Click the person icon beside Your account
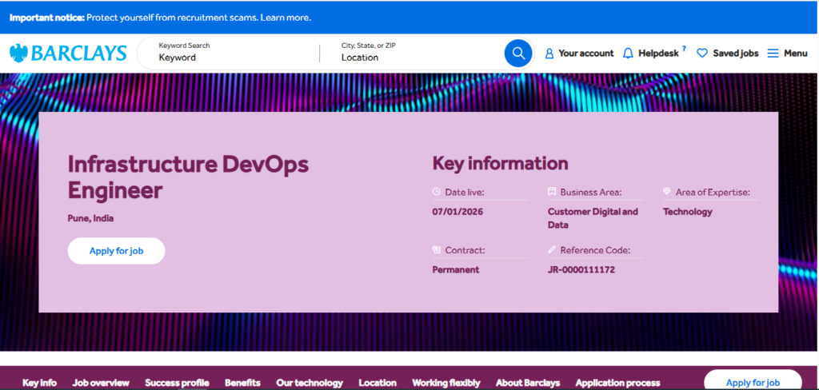The image size is (819, 390). tap(549, 54)
